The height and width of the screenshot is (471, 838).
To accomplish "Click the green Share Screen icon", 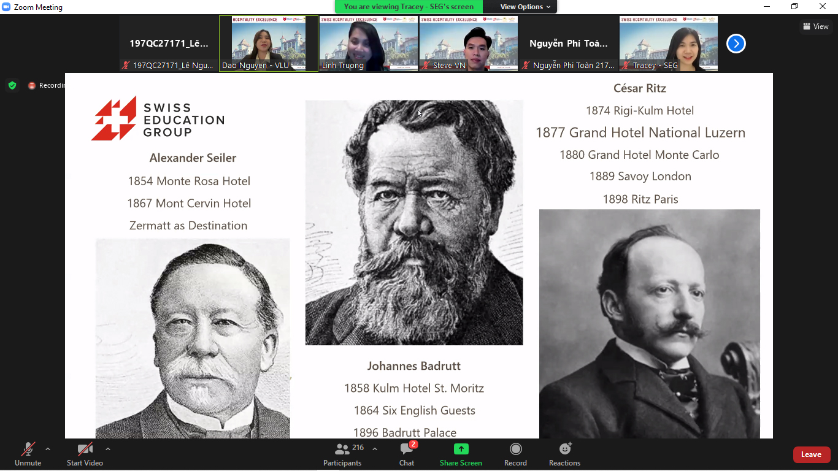I will (461, 449).
